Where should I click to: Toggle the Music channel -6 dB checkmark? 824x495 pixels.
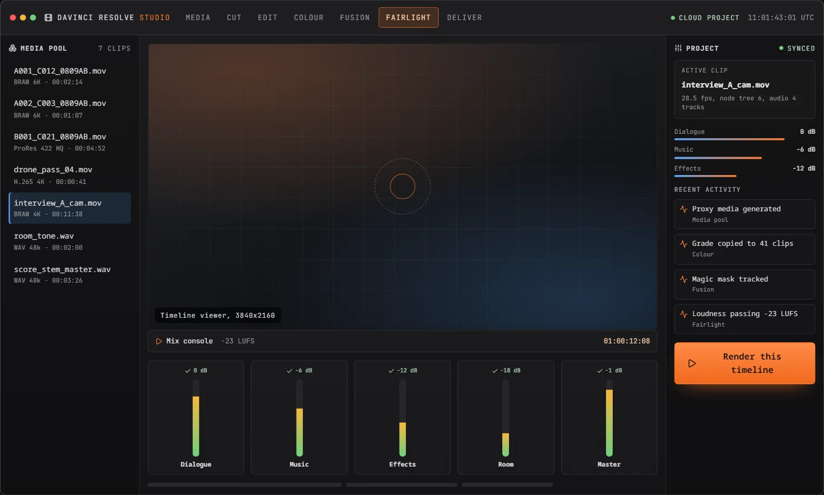tap(289, 371)
